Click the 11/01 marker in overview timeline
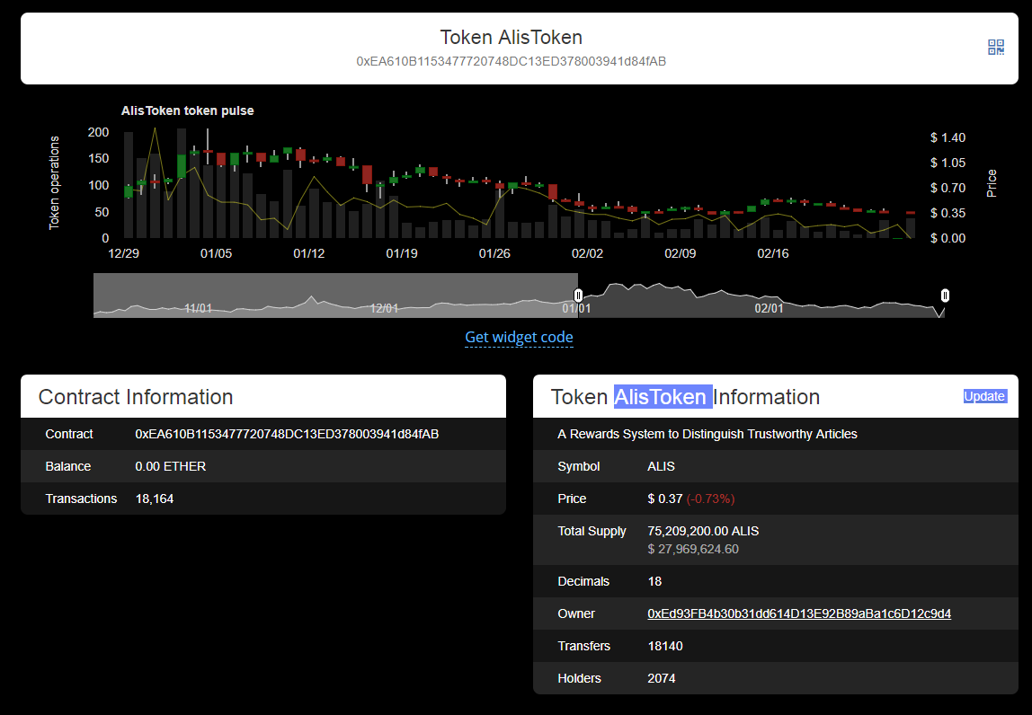1032x715 pixels. (198, 308)
